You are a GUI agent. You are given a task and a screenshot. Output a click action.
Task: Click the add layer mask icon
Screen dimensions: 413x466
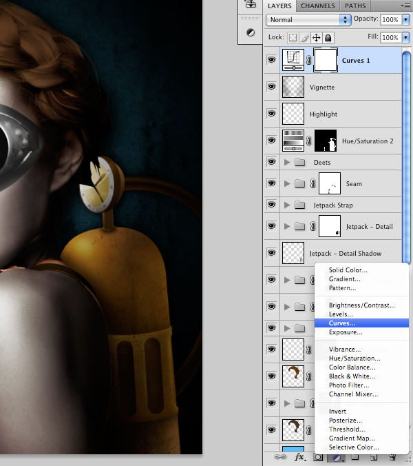[318, 457]
